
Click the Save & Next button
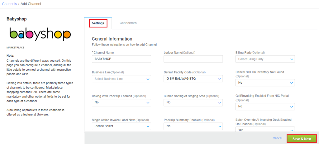pyautogui.click(x=302, y=139)
